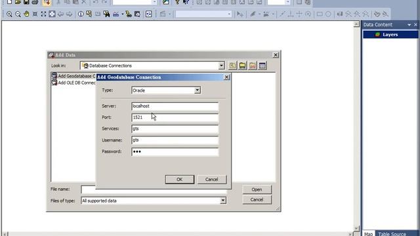This screenshot has width=420, height=236.
Task: Click the pencil sketch tool
Action: (x=253, y=14)
